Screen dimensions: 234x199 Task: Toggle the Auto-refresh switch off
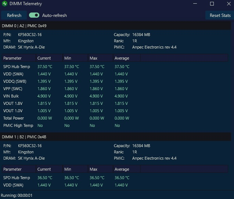[34, 15]
